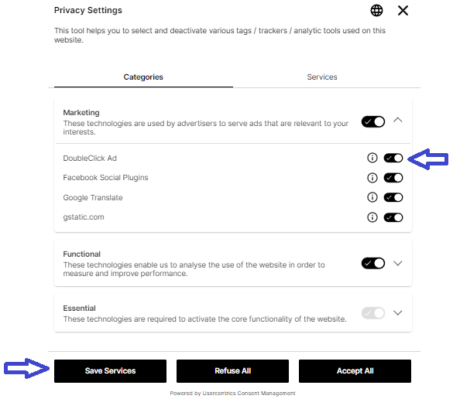The height and width of the screenshot is (399, 453).
Task: Show info for DoubleClick Ad
Action: coord(372,158)
